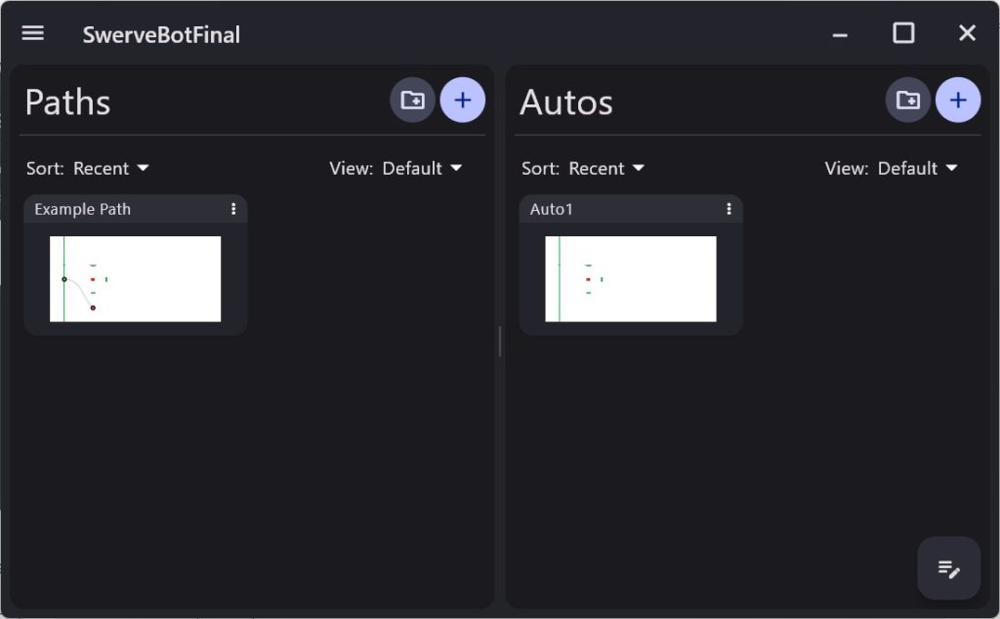Open Example Path options menu
This screenshot has height=619, width=1000.
coord(233,209)
